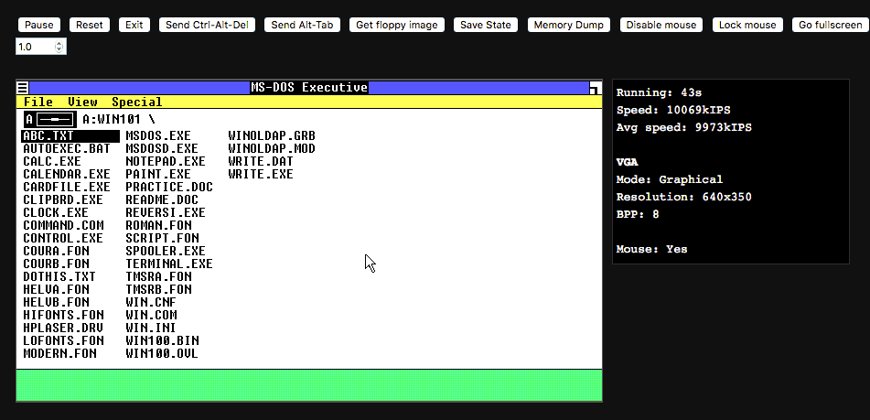Select the file CALC.EXE
Screen dimensions: 870x420
[x=52, y=161]
